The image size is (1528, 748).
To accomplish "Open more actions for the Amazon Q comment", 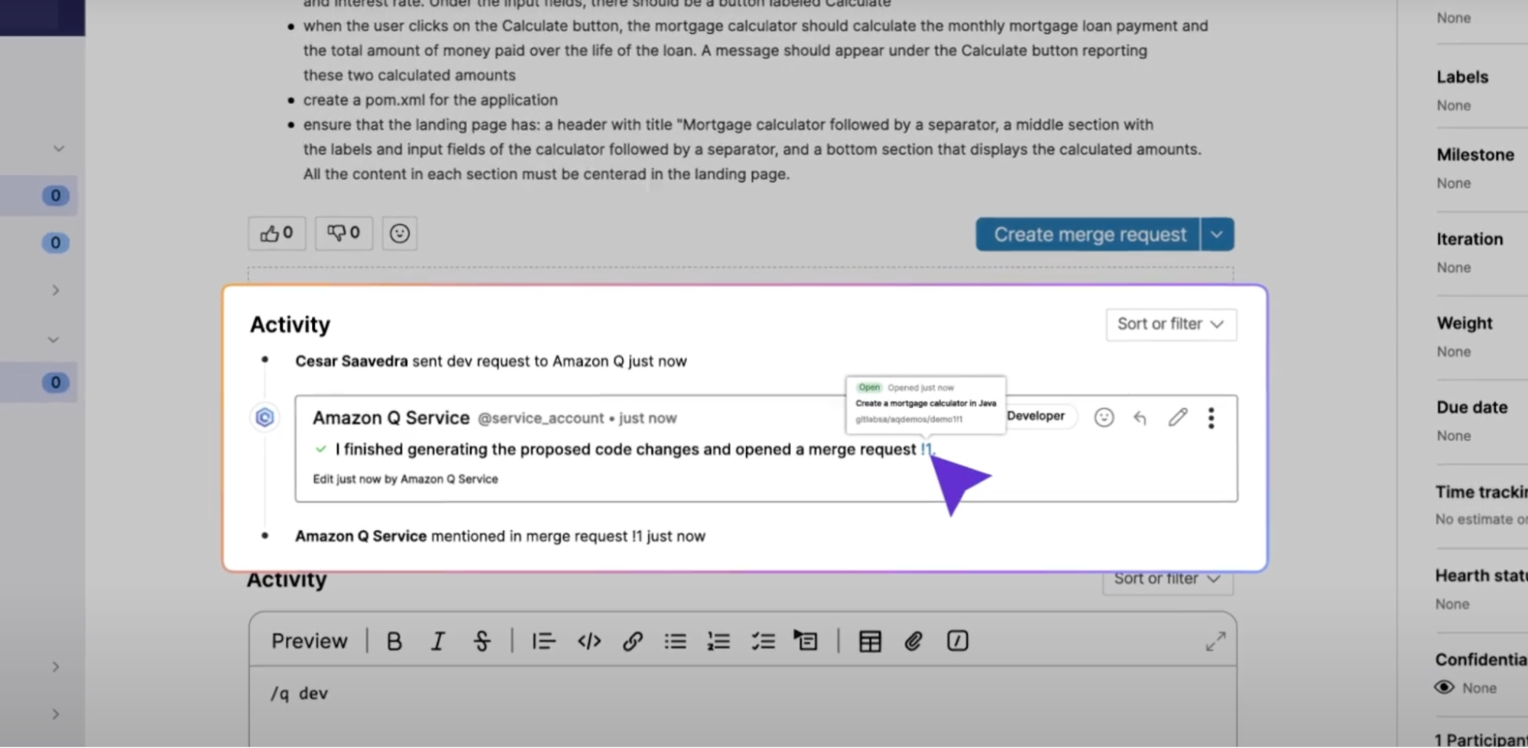I will click(1211, 418).
